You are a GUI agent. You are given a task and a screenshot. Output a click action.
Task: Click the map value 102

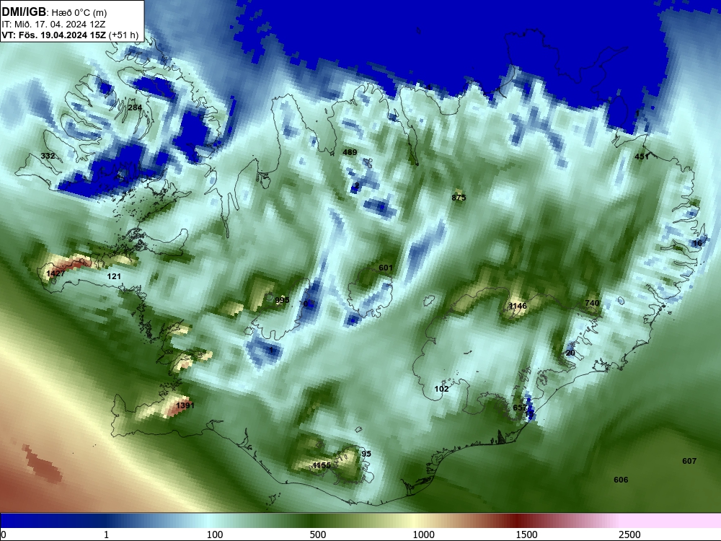coord(441,389)
